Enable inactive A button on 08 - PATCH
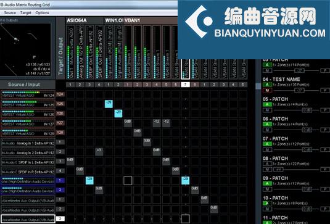 click(267, 164)
